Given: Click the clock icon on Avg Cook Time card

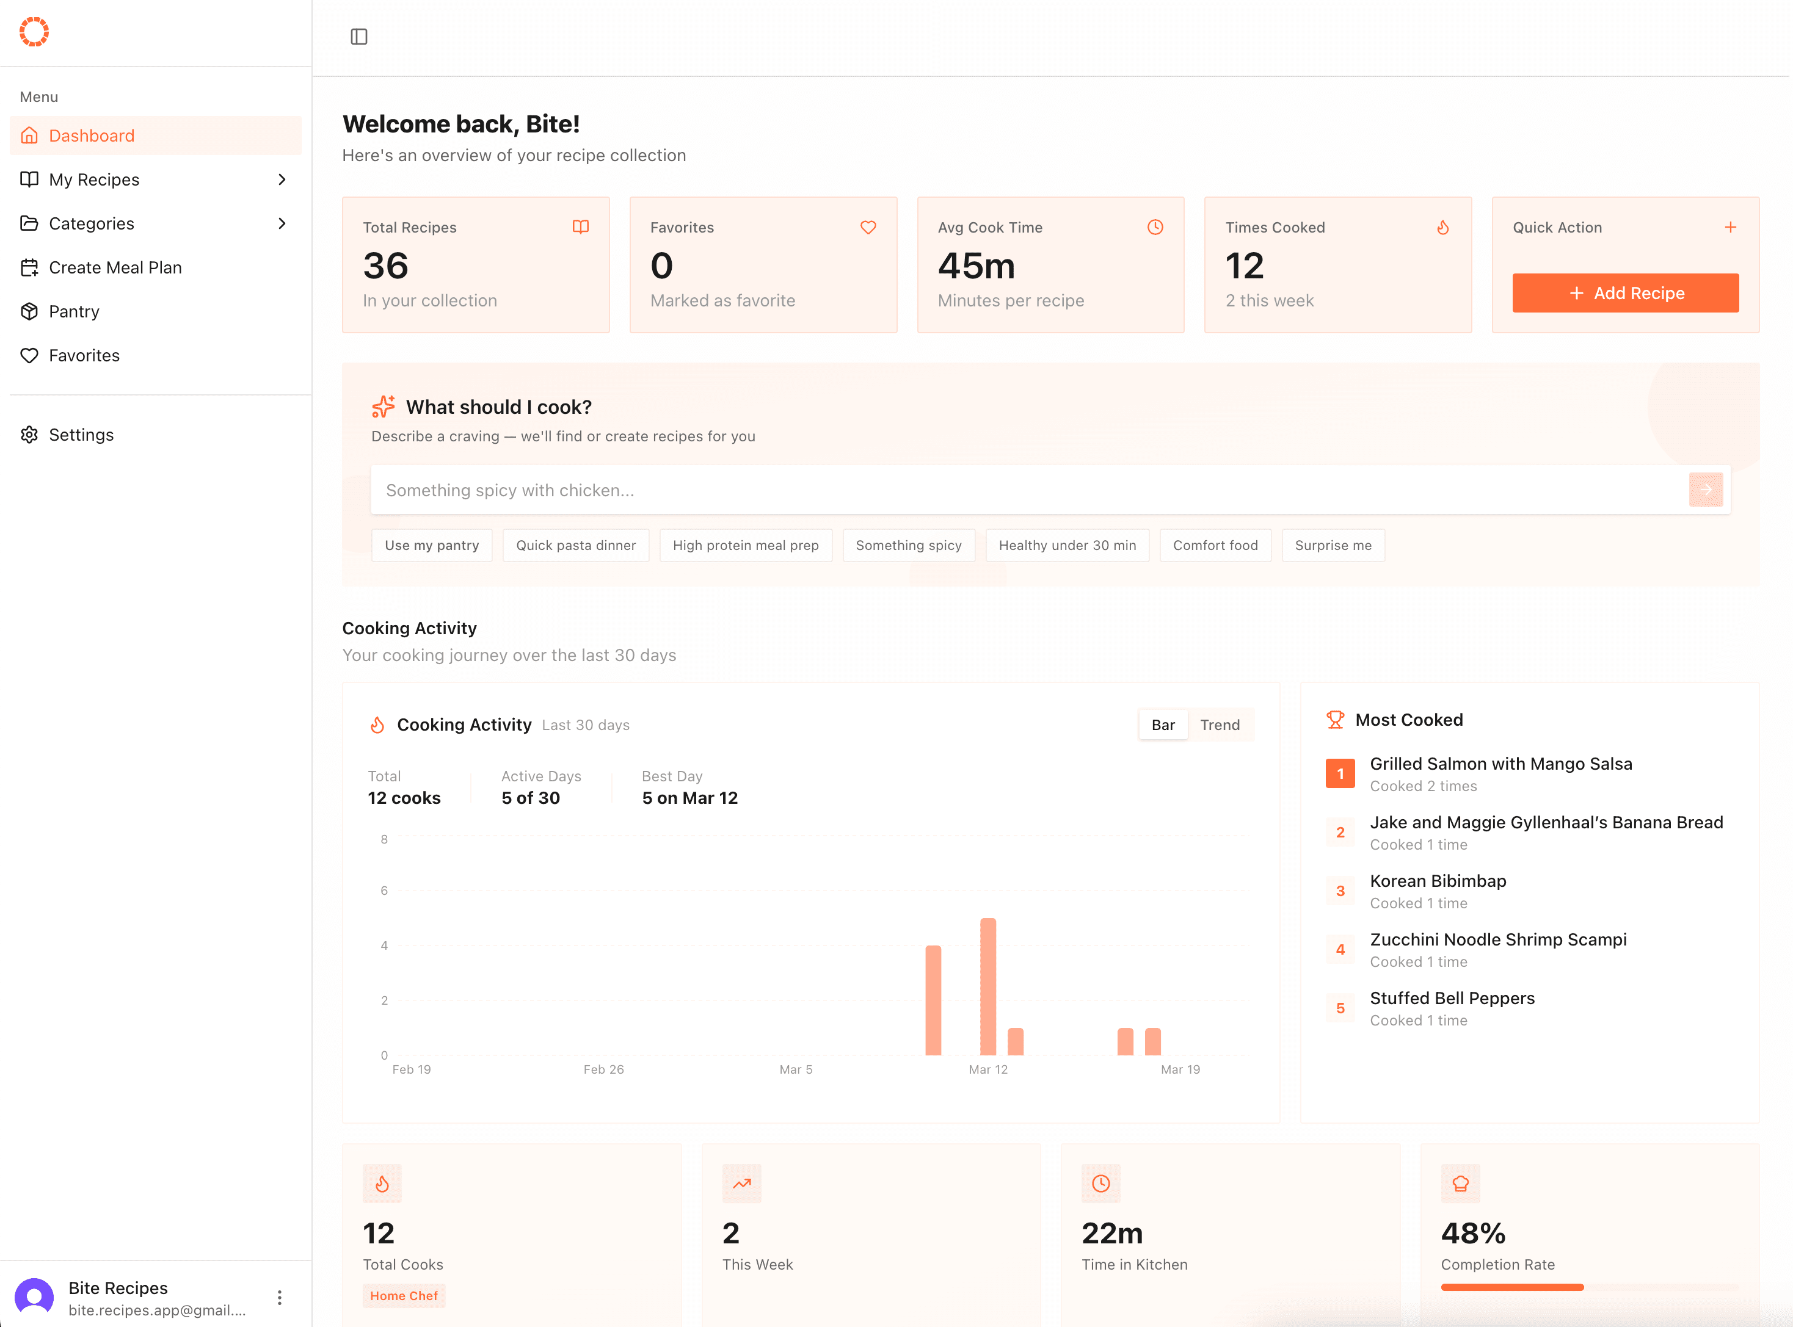Looking at the screenshot, I should pos(1155,227).
